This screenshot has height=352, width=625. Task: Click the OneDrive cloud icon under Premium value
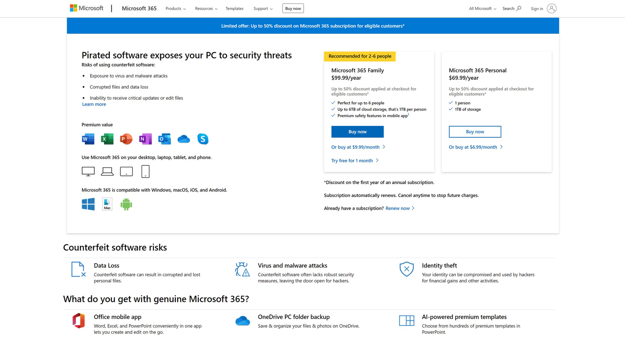tap(184, 139)
